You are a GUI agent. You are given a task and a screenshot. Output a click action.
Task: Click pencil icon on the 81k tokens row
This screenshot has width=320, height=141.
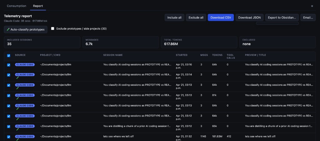click(x=17, y=98)
